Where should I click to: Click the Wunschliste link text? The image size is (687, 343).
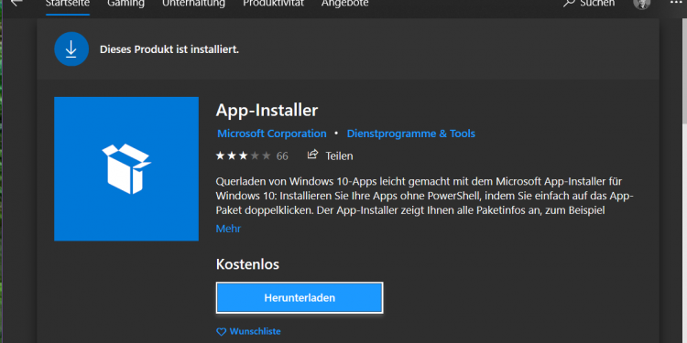click(255, 332)
